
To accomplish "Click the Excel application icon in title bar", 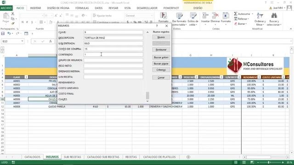I will click(4, 2).
